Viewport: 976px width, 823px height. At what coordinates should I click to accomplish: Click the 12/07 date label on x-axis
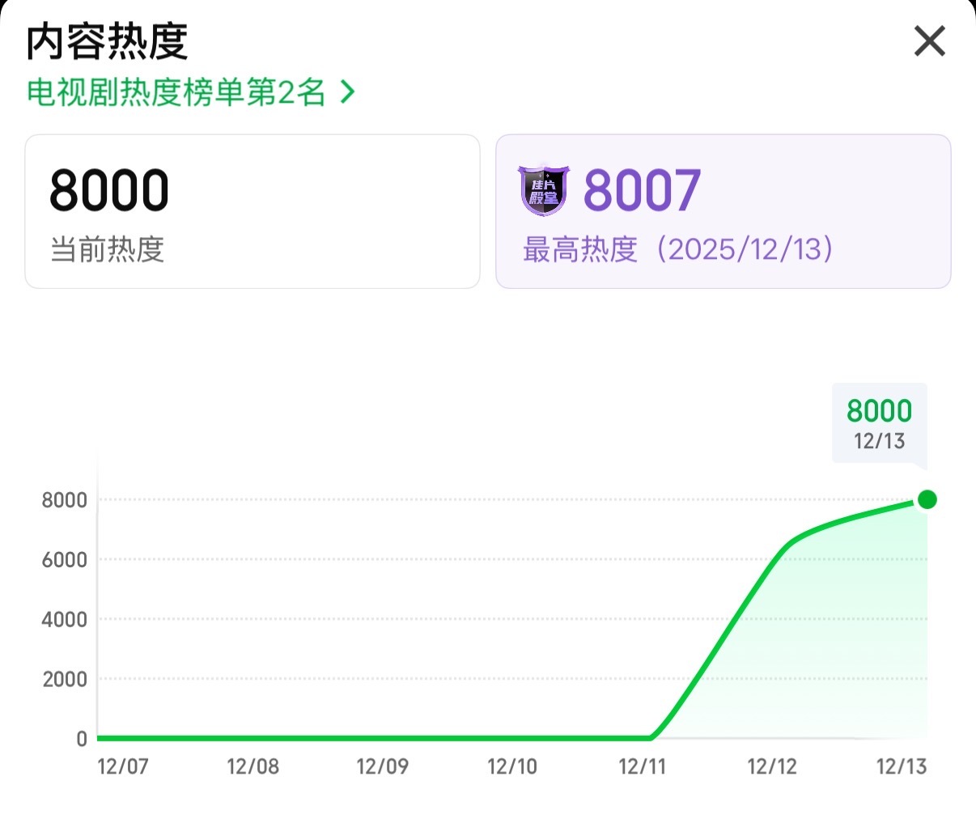[123, 766]
